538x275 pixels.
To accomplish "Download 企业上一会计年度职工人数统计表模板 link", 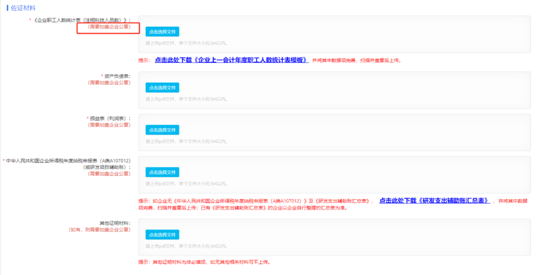I will tap(232, 60).
